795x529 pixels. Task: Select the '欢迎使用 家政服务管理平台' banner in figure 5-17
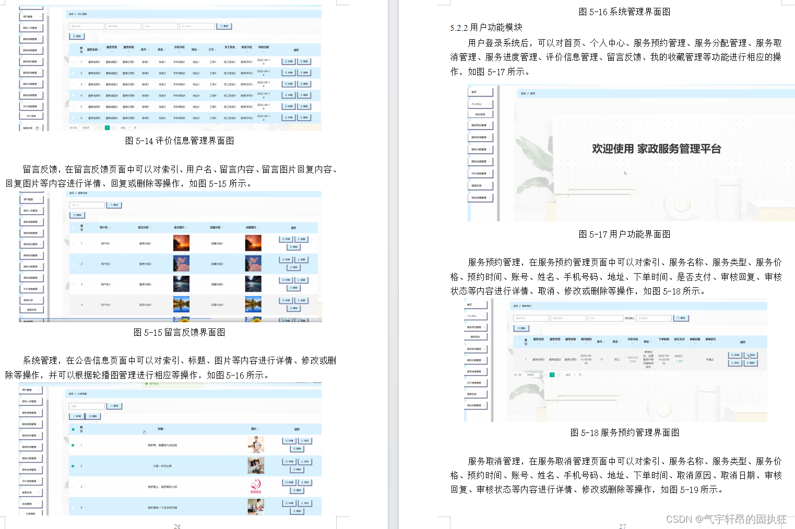656,149
